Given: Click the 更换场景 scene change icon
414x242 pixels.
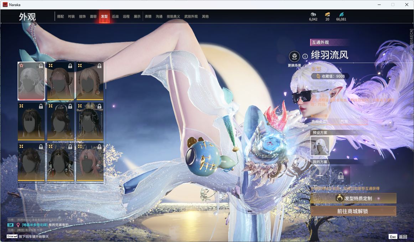Looking at the screenshot, I should [294, 57].
